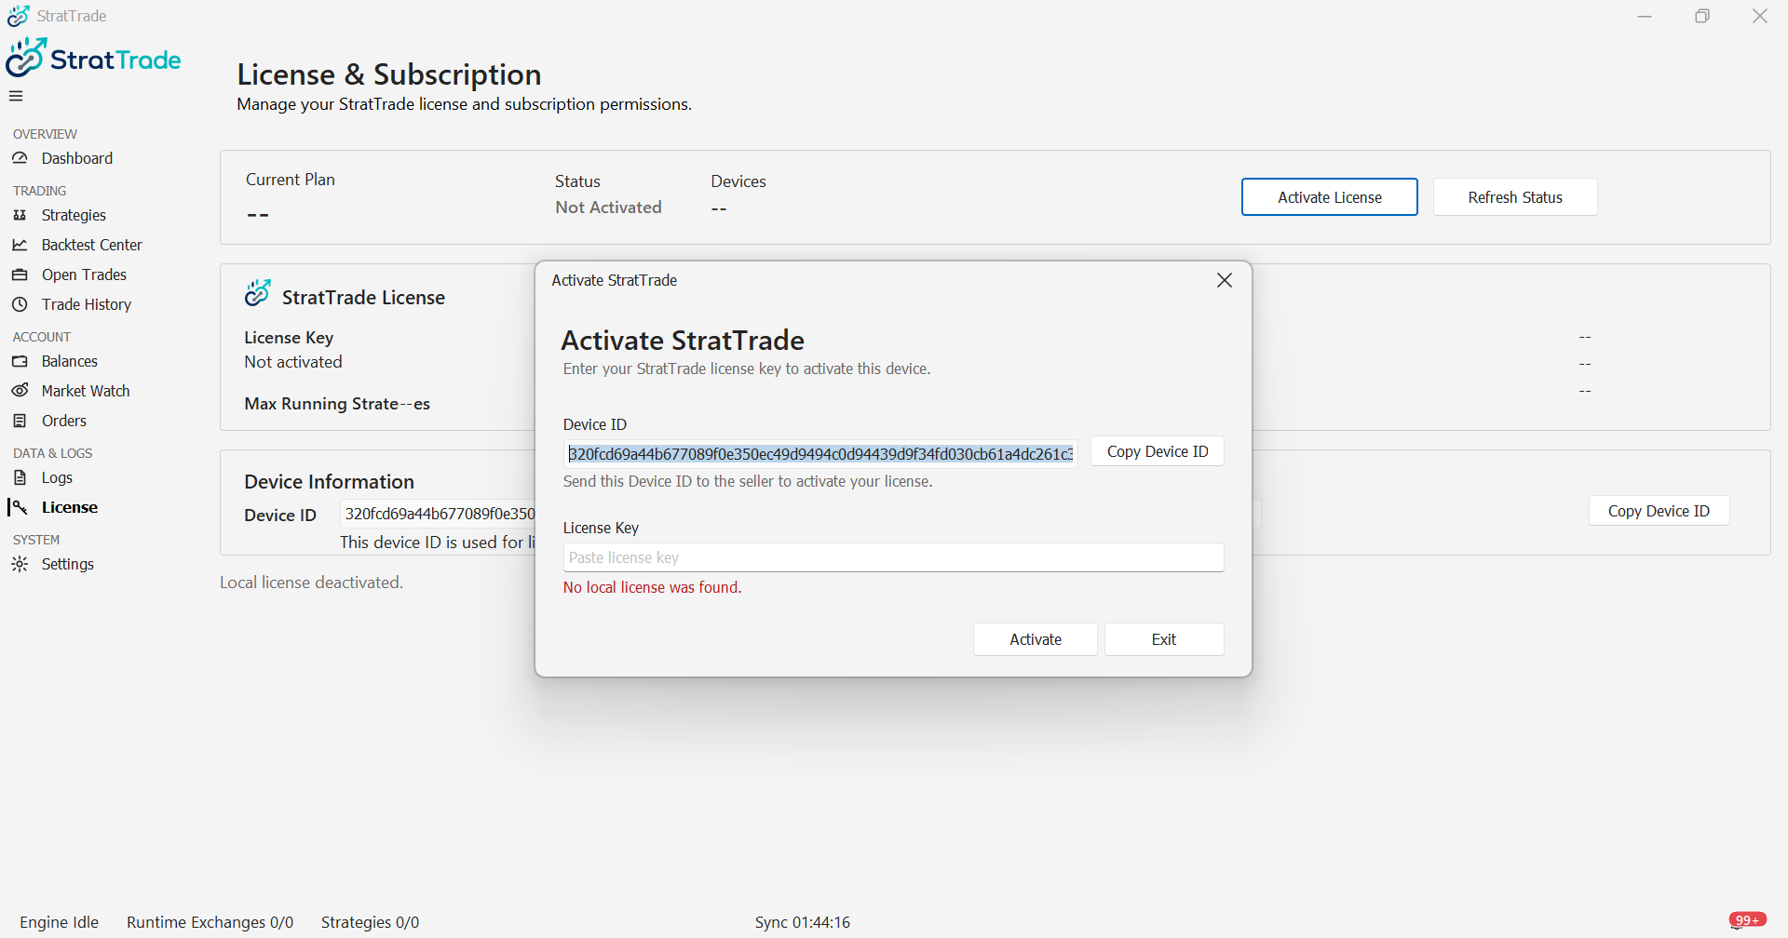
Task: Click 'Runtime Exchanges 0/0' status text
Action: (210, 922)
